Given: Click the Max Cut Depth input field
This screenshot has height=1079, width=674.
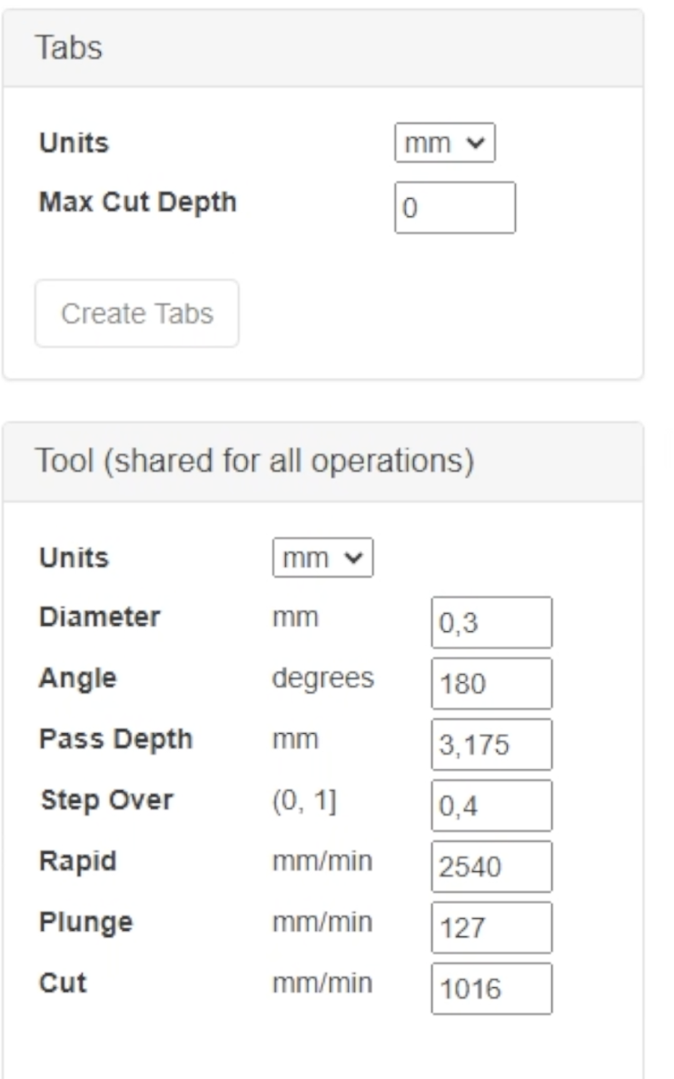Looking at the screenshot, I should (x=454, y=208).
